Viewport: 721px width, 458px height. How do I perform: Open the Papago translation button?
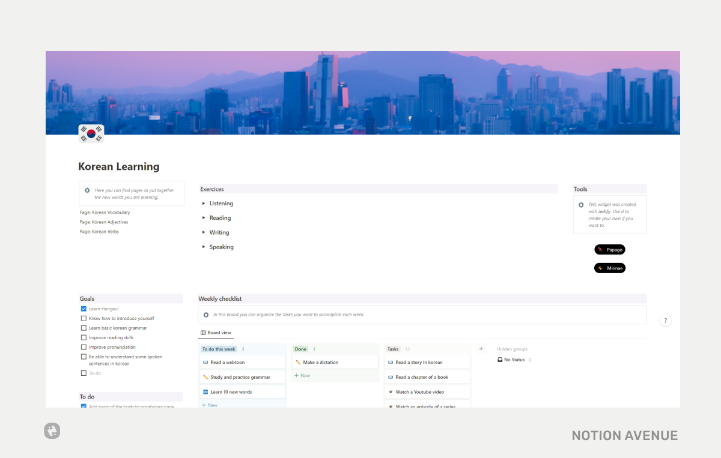[610, 249]
